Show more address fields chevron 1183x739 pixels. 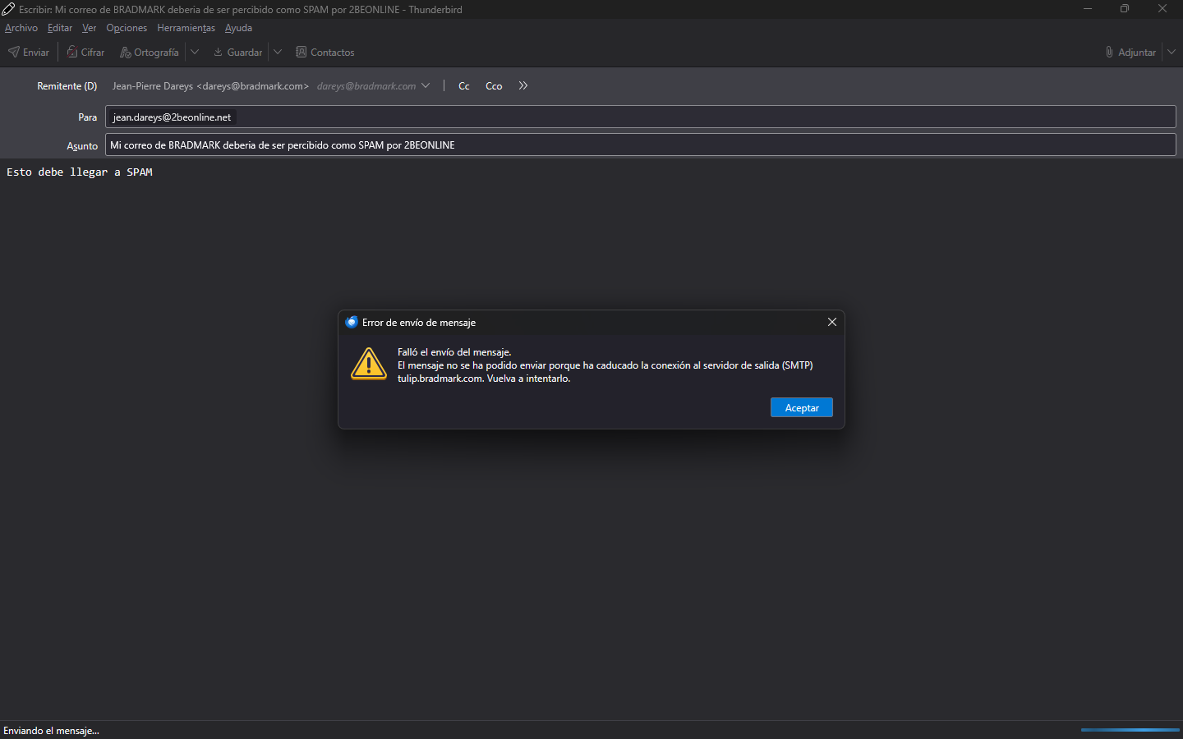point(523,85)
